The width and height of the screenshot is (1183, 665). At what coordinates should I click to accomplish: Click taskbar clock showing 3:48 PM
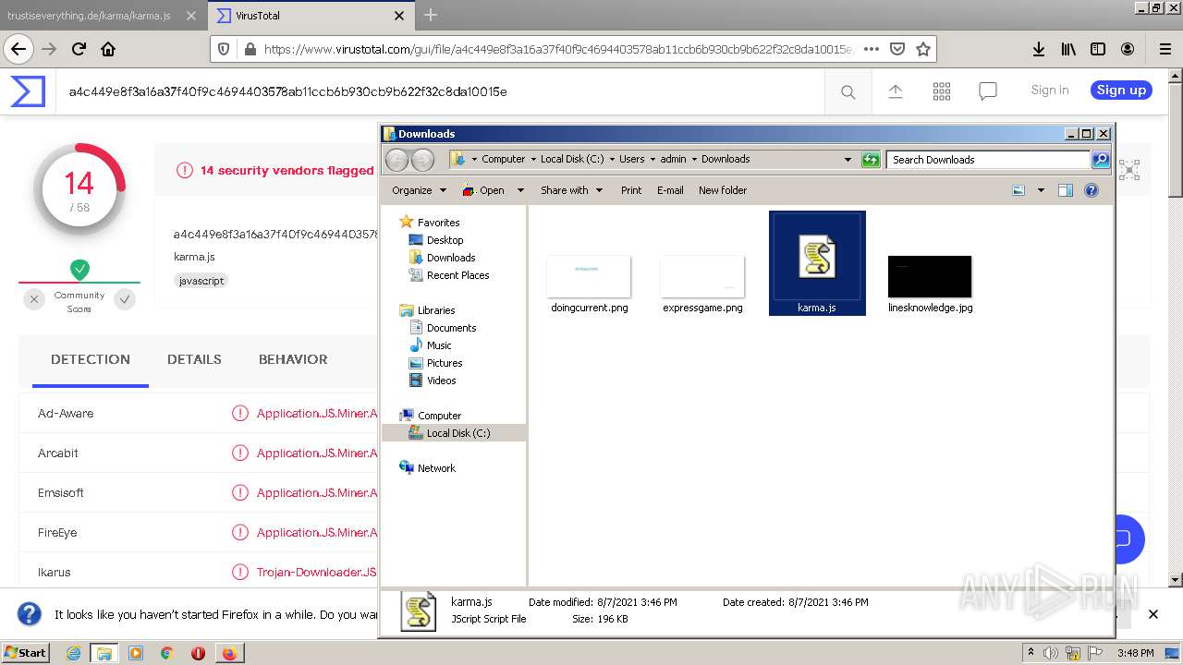1135,653
